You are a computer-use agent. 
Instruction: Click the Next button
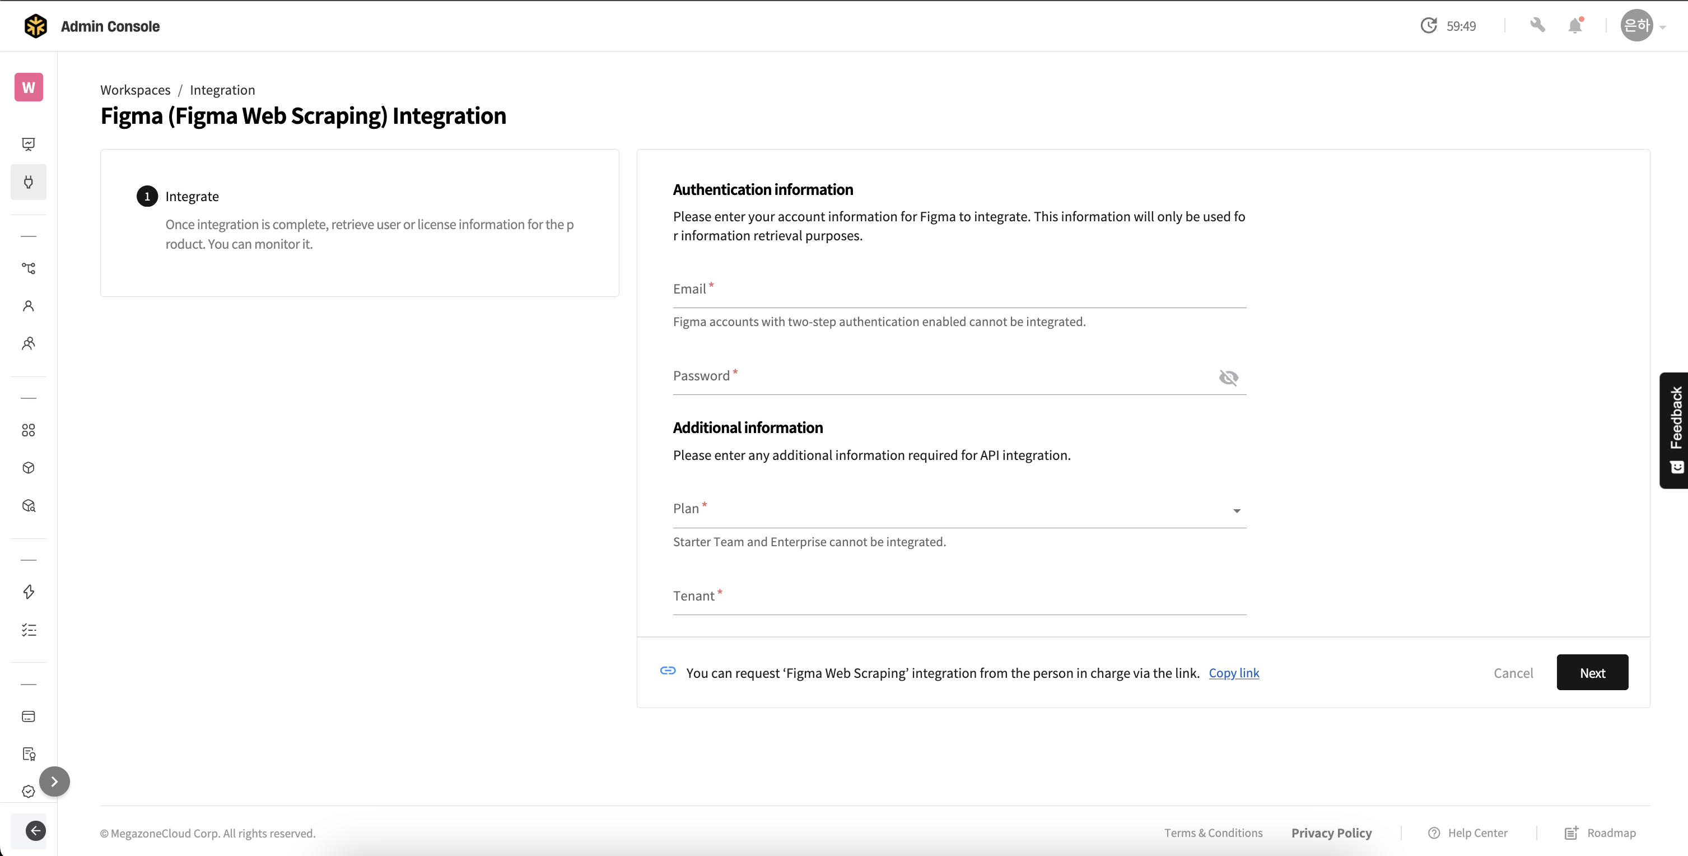pyautogui.click(x=1592, y=672)
